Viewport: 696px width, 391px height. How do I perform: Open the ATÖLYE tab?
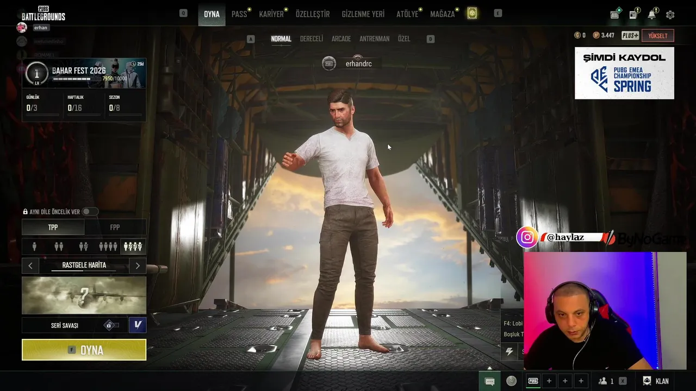(407, 14)
